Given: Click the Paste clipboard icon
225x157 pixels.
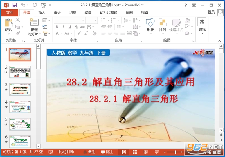Looking at the screenshot, I should [x=9, y=23].
